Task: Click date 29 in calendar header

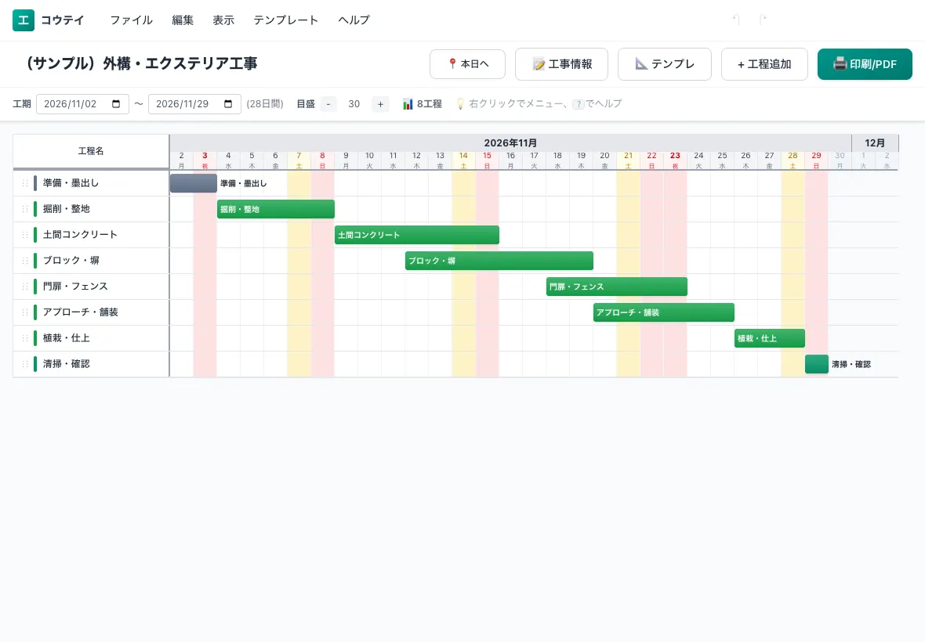Action: tap(817, 160)
